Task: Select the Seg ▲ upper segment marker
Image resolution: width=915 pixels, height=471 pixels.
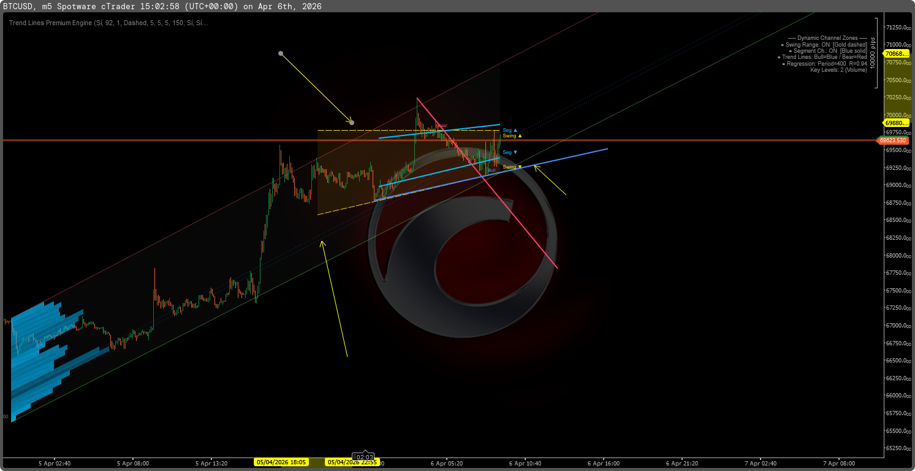Action: point(509,130)
